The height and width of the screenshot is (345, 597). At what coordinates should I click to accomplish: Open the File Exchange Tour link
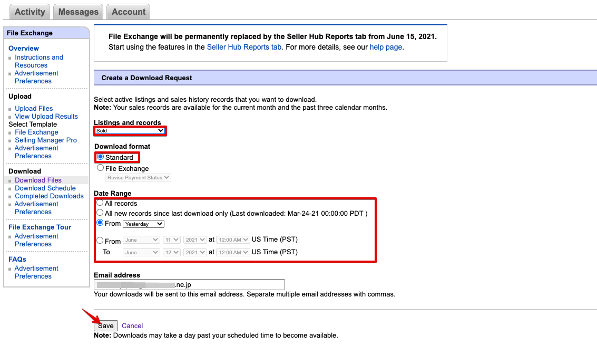pyautogui.click(x=40, y=227)
